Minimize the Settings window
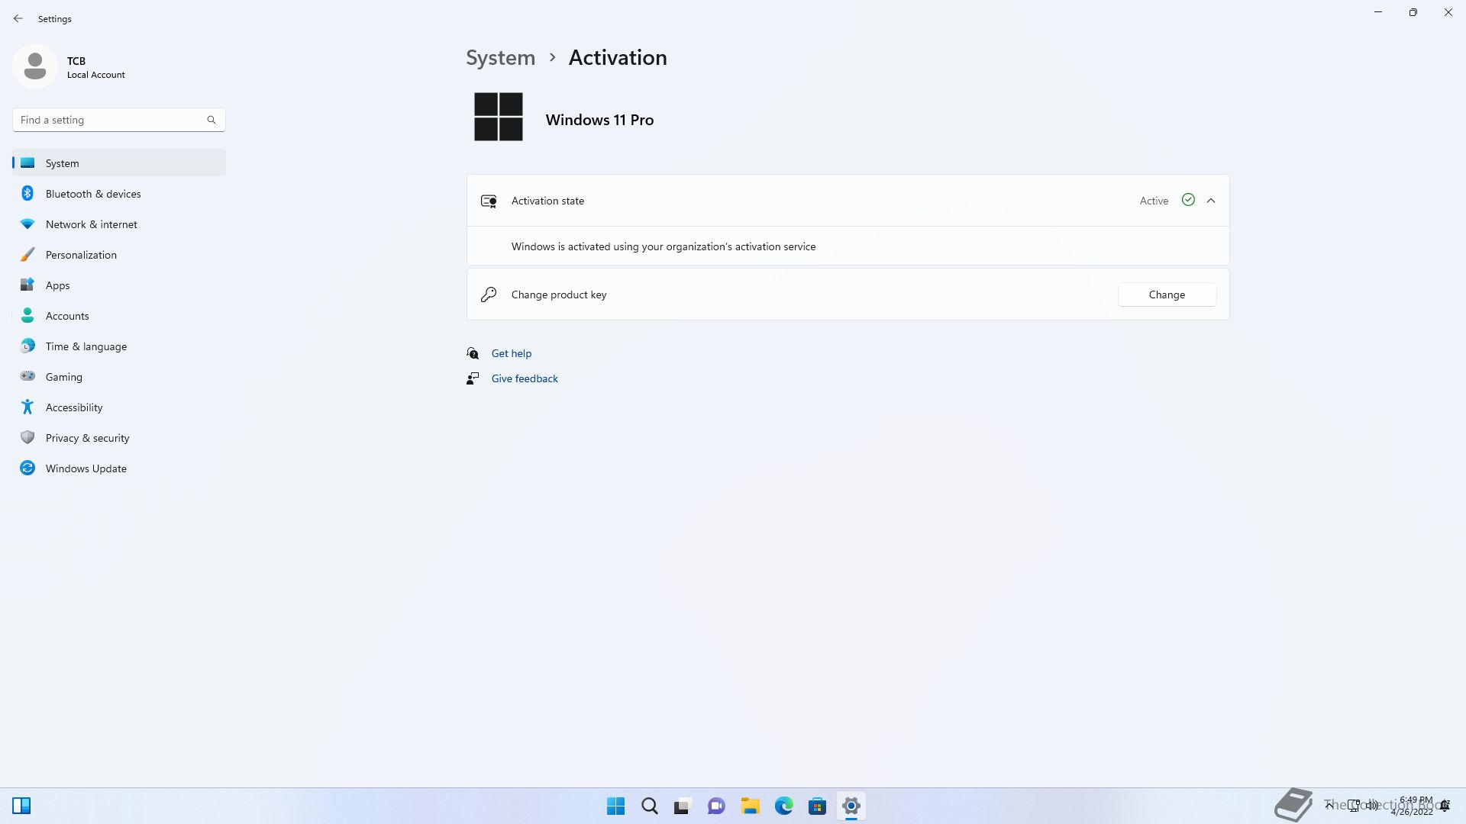Image resolution: width=1466 pixels, height=824 pixels. (1377, 12)
